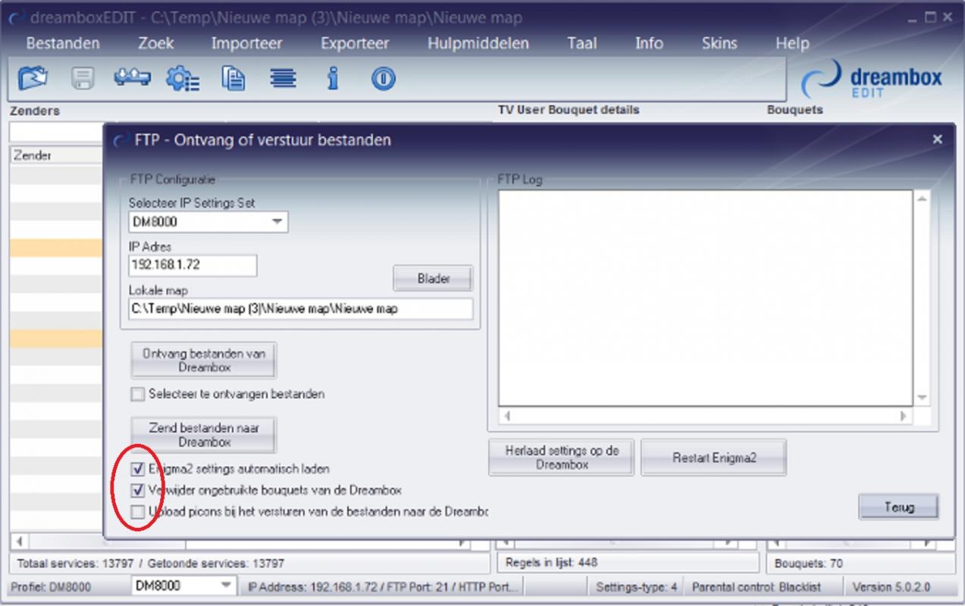This screenshot has width=965, height=606.
Task: Click the documents copy toolbar icon
Action: pos(233,78)
